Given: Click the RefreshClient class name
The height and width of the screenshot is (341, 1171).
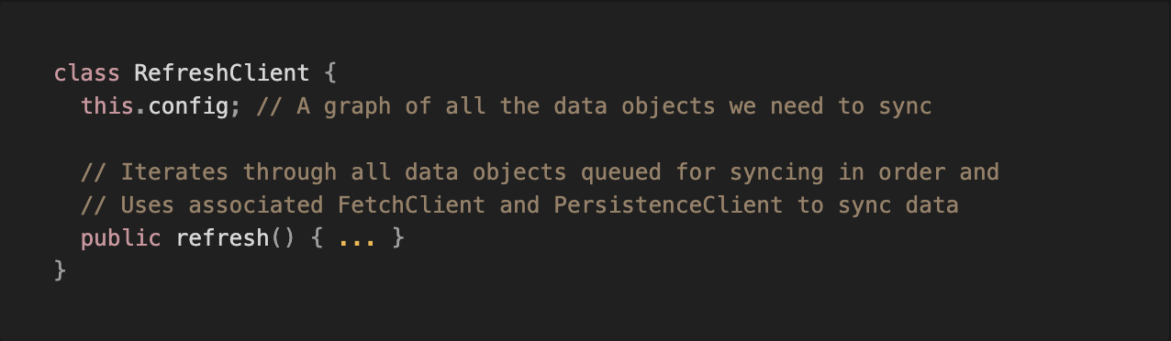Looking at the screenshot, I should 222,72.
